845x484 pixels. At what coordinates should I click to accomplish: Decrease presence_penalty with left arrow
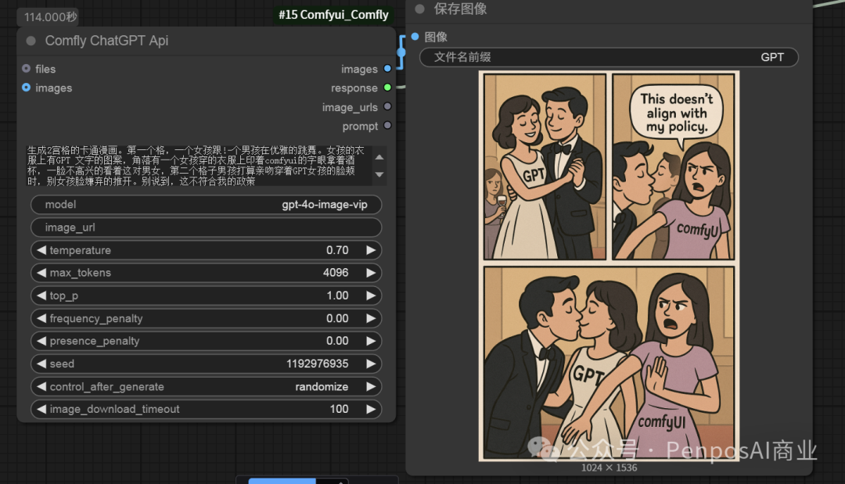point(41,341)
